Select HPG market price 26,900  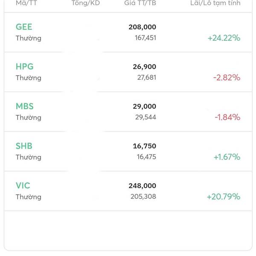click(x=144, y=67)
